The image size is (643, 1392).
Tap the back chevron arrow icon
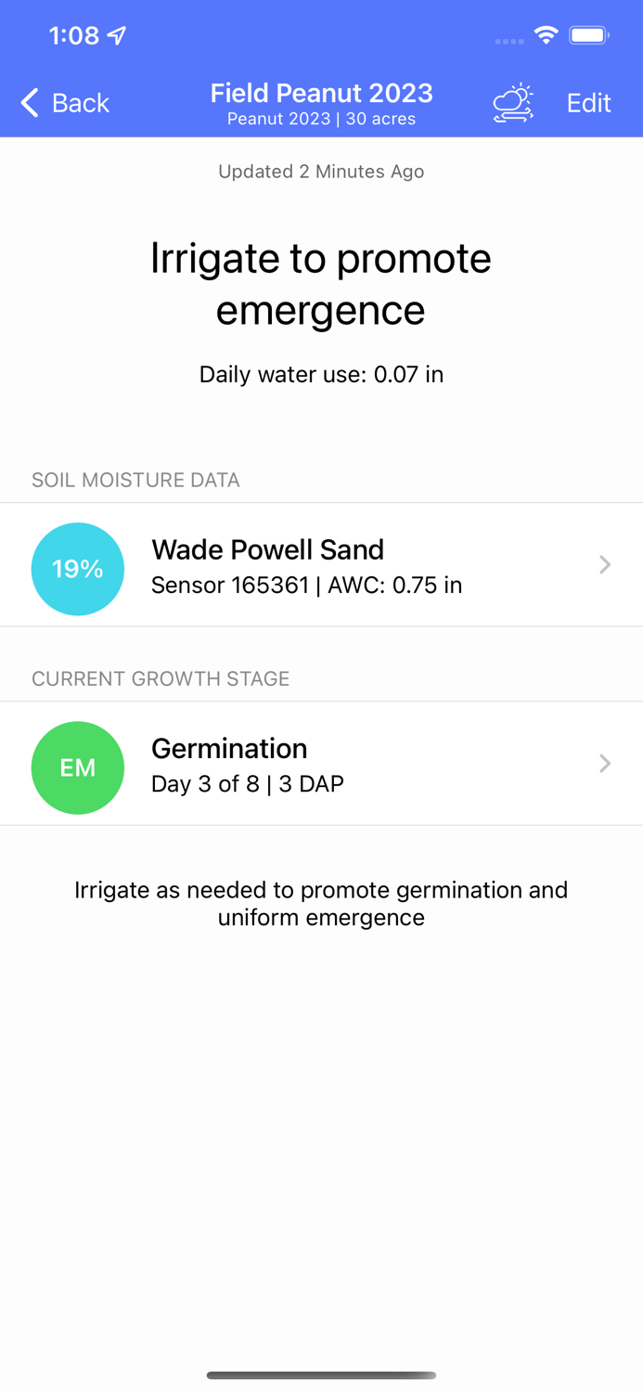click(x=29, y=103)
